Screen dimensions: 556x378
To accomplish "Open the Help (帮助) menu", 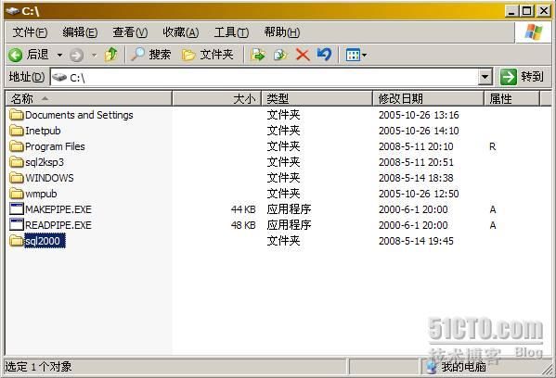I will coord(282,32).
